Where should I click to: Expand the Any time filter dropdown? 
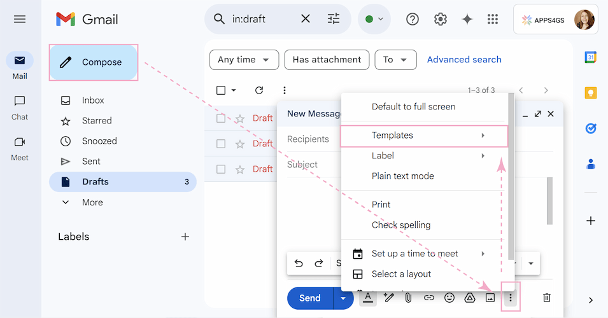coord(244,60)
